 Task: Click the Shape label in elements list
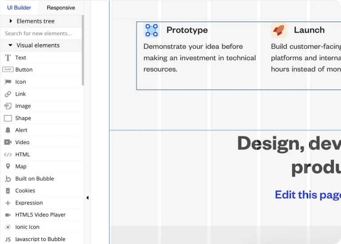pyautogui.click(x=23, y=118)
